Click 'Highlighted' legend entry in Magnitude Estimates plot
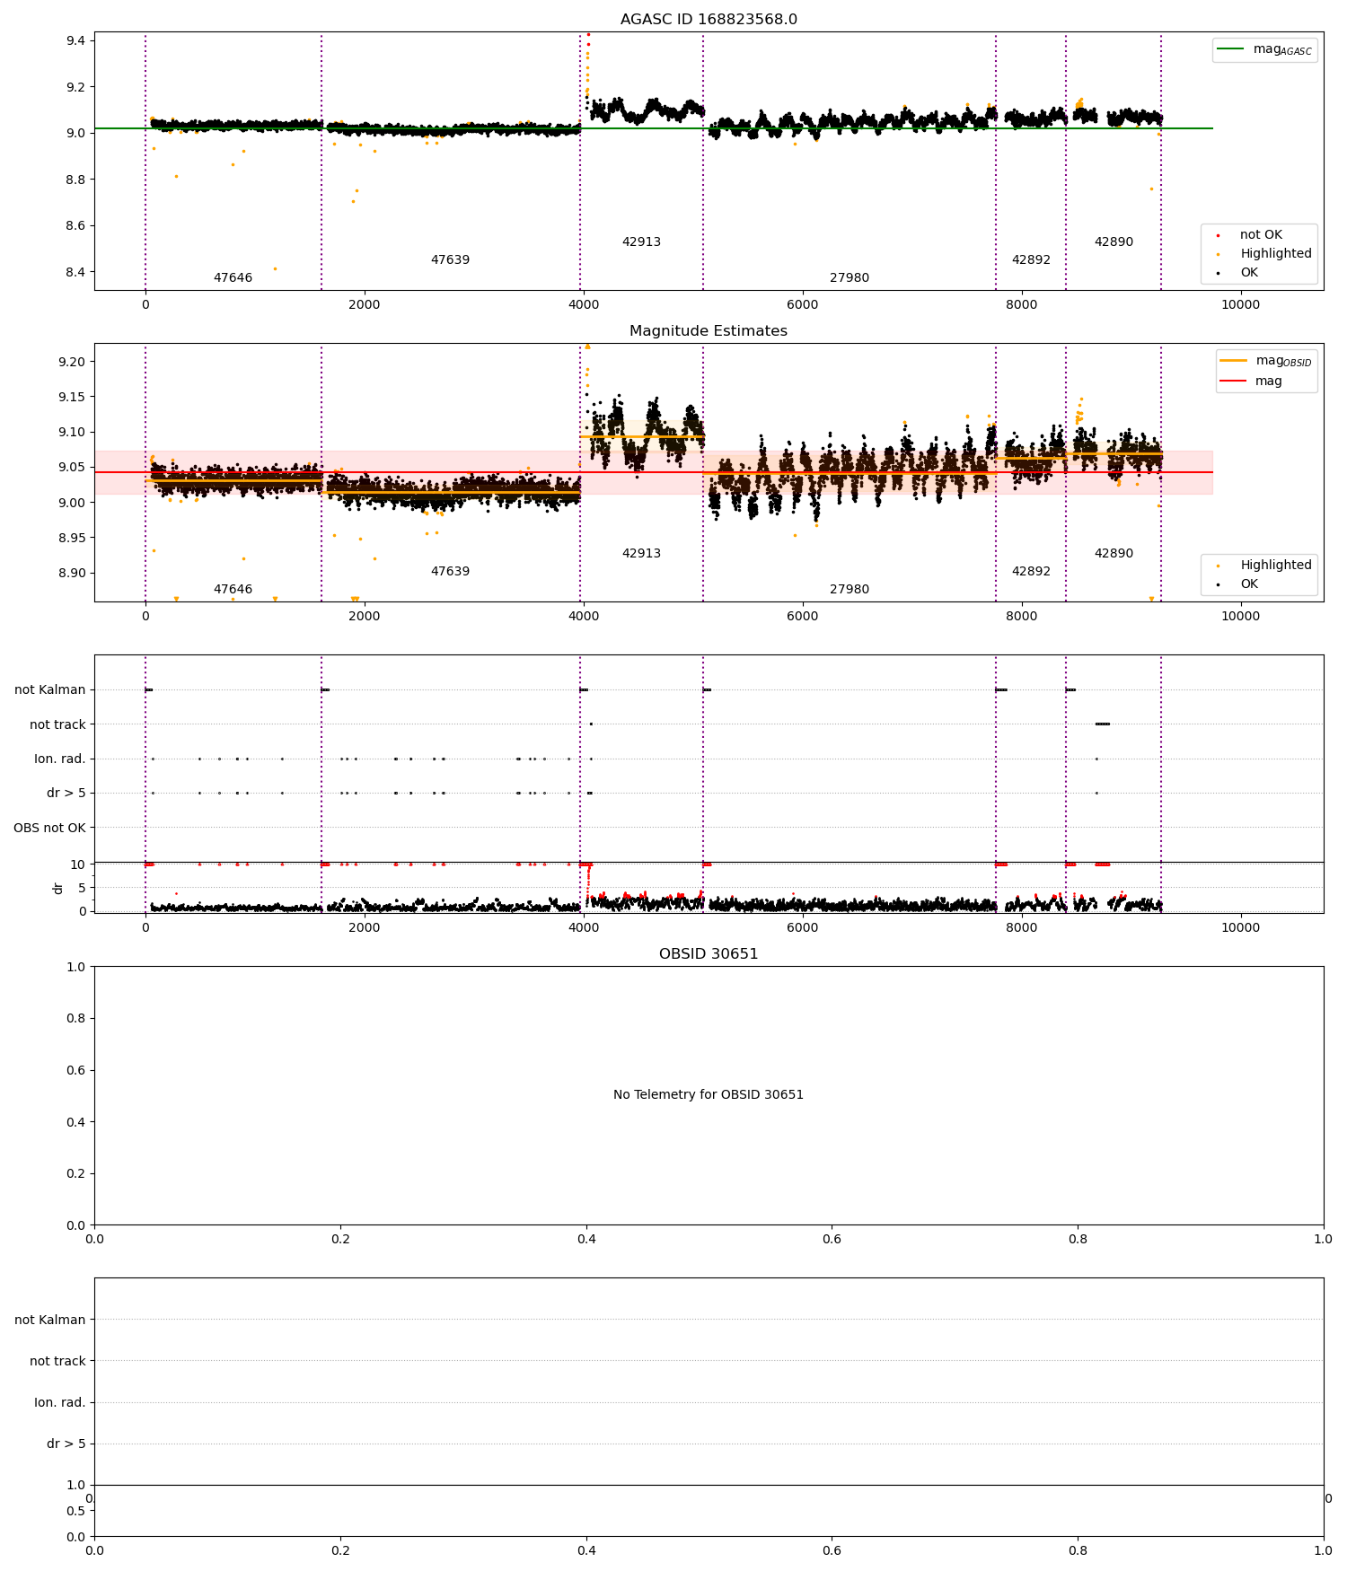 click(x=1276, y=566)
